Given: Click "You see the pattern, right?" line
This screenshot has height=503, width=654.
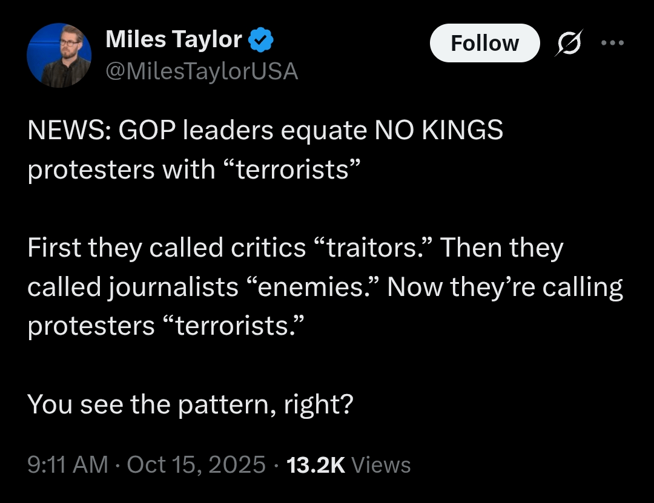Looking at the screenshot, I should (x=190, y=404).
